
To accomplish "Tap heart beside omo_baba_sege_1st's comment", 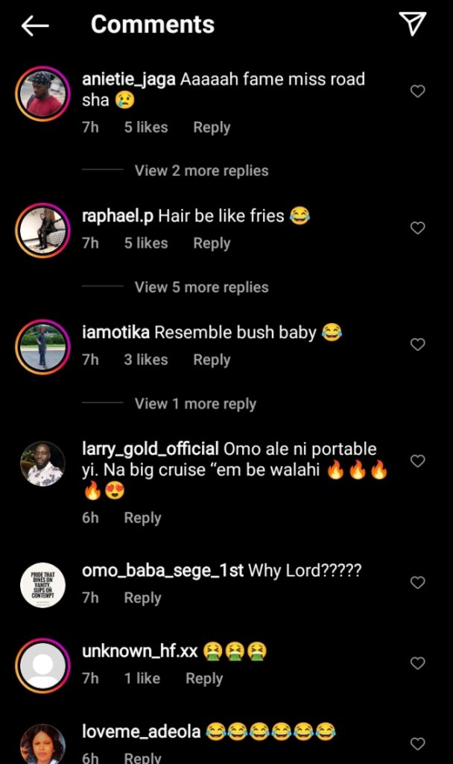I will click(418, 583).
